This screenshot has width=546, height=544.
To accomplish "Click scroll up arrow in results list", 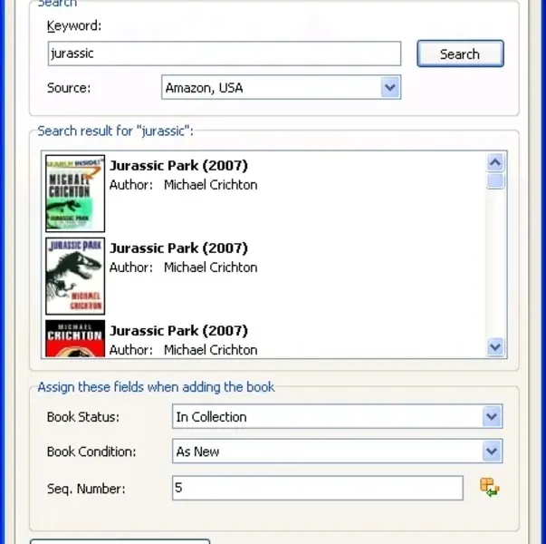I will pos(495,162).
